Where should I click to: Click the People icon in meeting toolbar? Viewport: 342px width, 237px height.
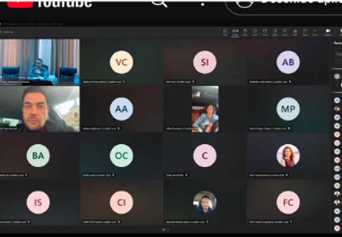pos(235,32)
